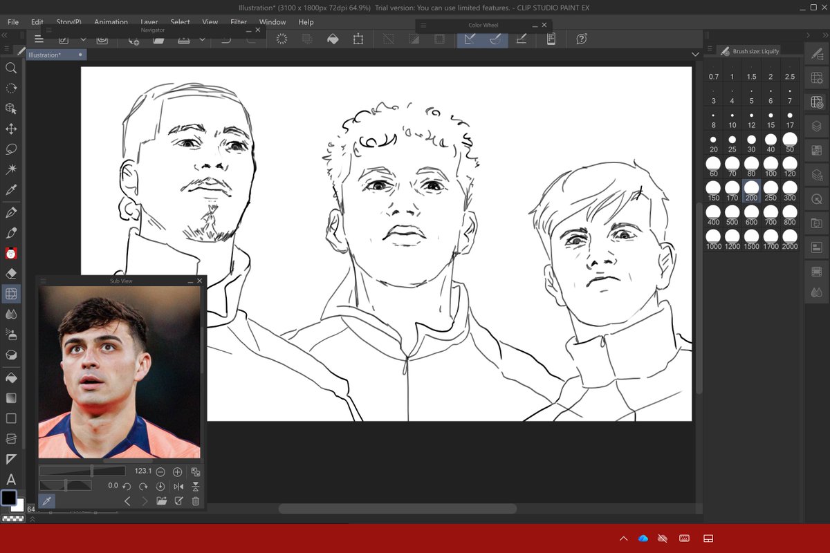Screen dimensions: 830x553
Task: Select the Text tool
Action: (x=11, y=479)
